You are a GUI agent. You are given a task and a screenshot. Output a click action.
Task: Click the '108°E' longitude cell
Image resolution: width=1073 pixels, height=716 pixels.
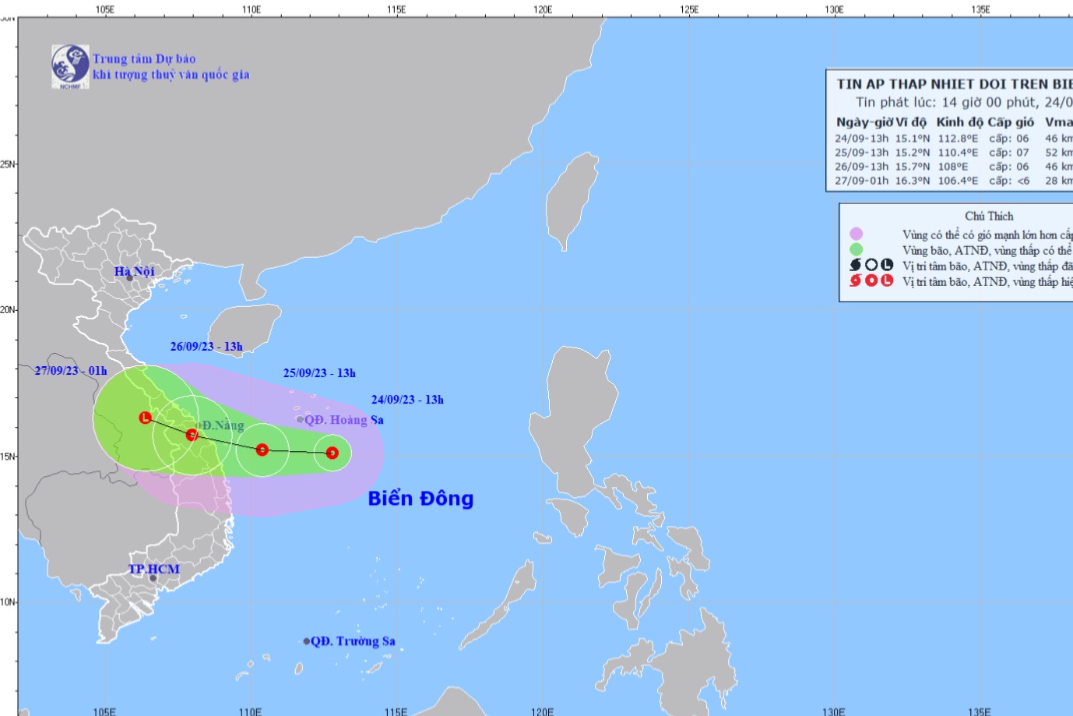coord(953,167)
